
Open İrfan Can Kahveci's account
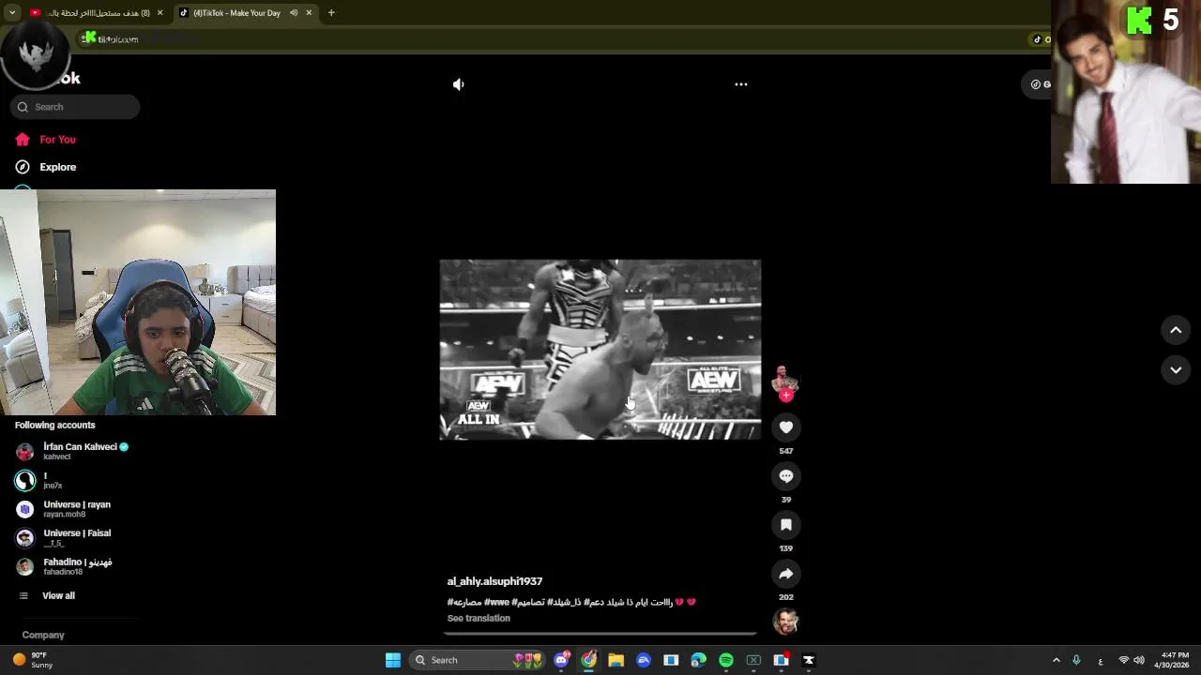point(72,451)
